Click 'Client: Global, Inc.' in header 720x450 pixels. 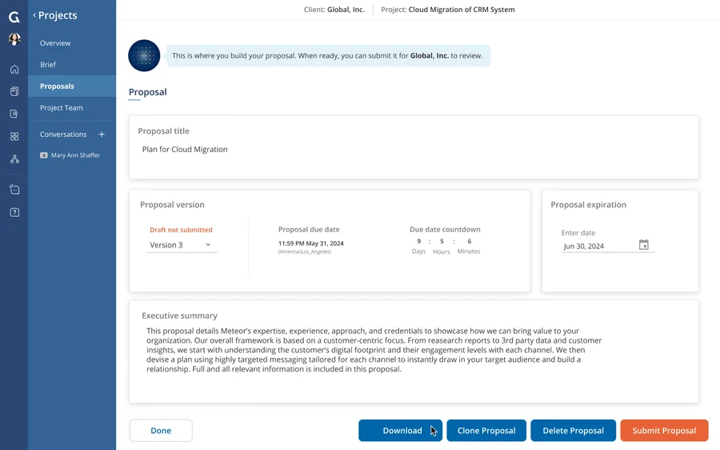point(334,10)
